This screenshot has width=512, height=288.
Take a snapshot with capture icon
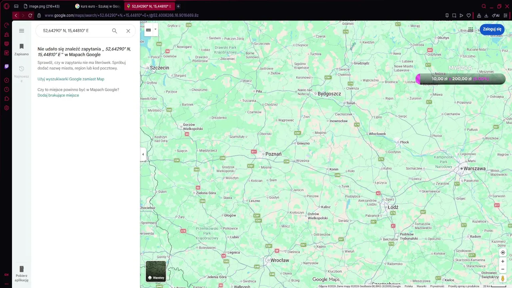coord(454,16)
